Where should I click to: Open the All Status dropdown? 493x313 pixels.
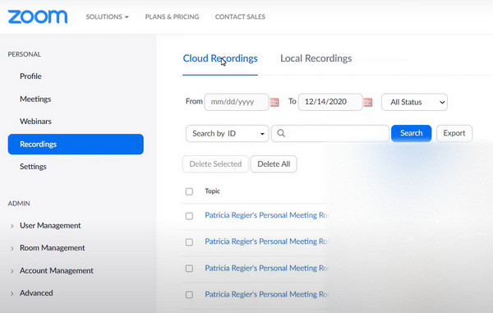414,102
